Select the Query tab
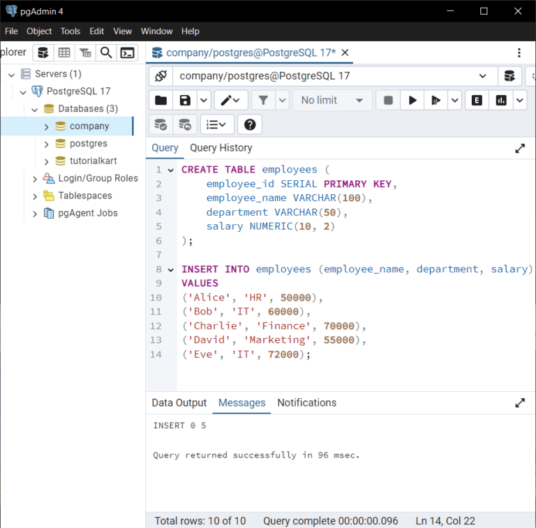 coord(165,148)
